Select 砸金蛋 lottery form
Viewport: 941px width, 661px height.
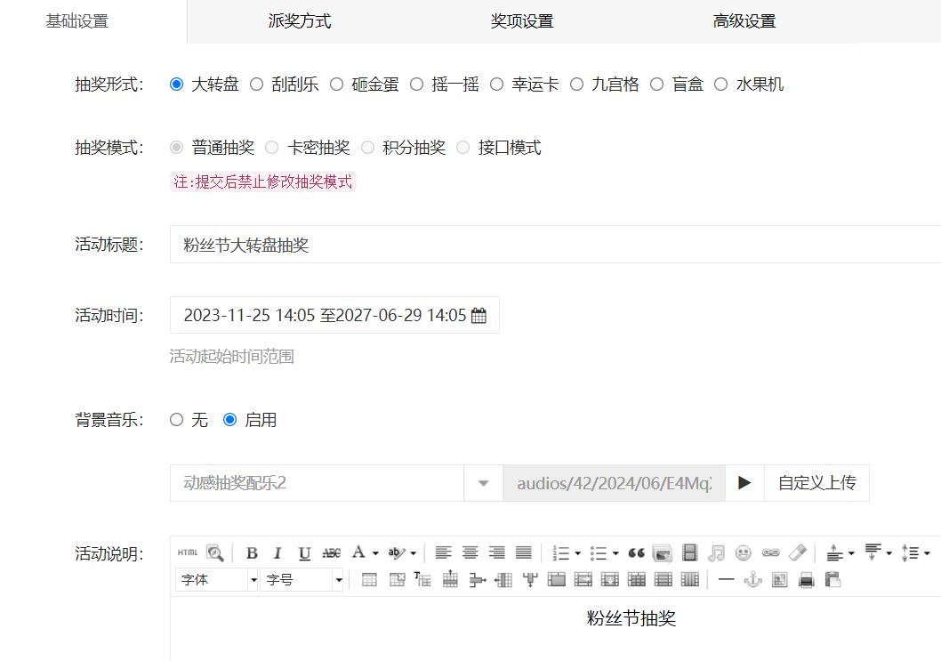[x=337, y=84]
